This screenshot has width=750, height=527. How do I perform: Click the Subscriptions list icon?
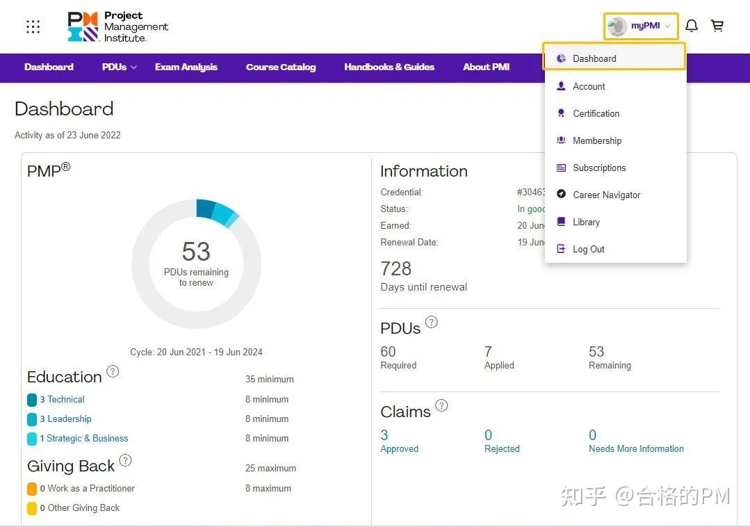[x=561, y=168]
